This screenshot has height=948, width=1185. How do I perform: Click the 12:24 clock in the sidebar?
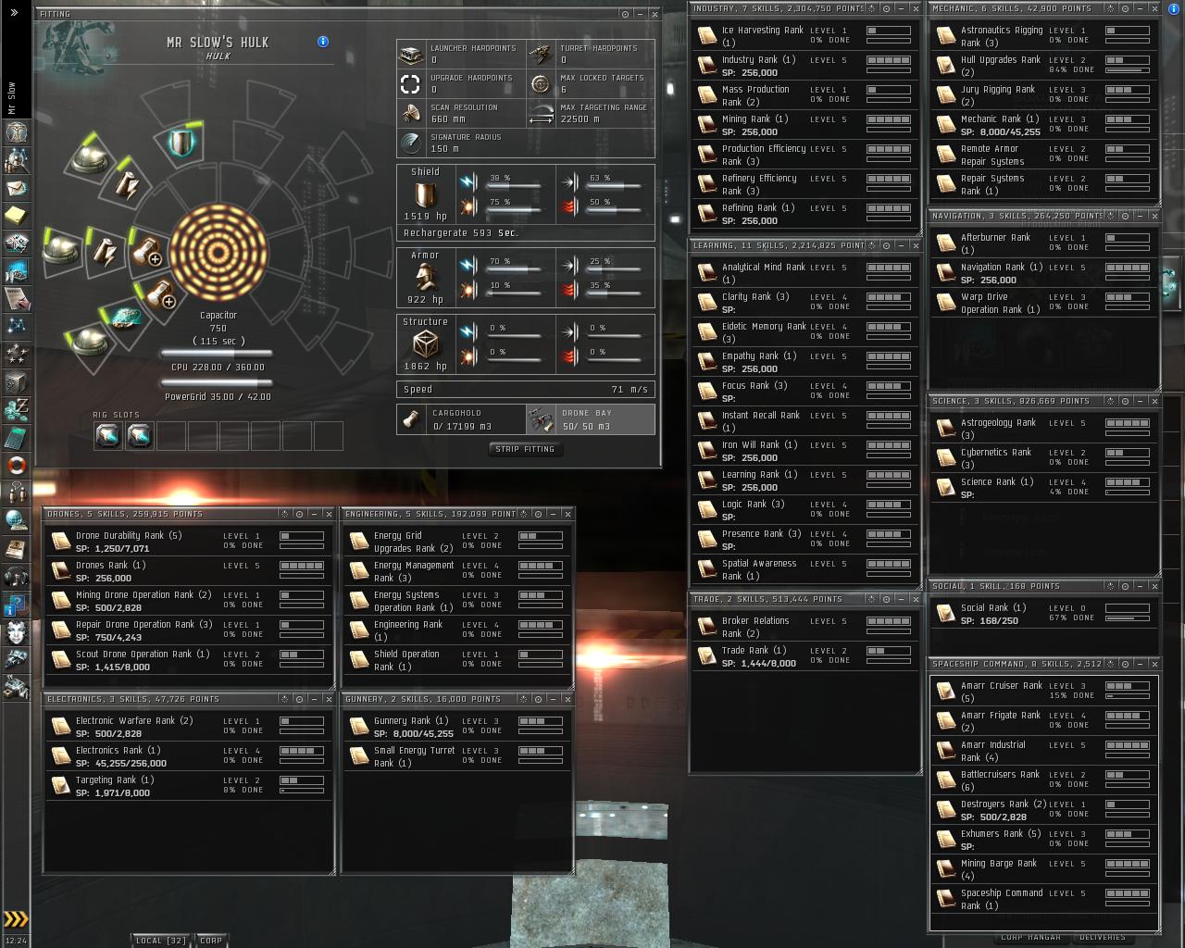click(16, 941)
